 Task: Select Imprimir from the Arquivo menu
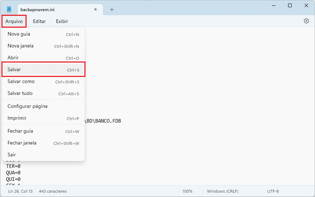point(43,118)
